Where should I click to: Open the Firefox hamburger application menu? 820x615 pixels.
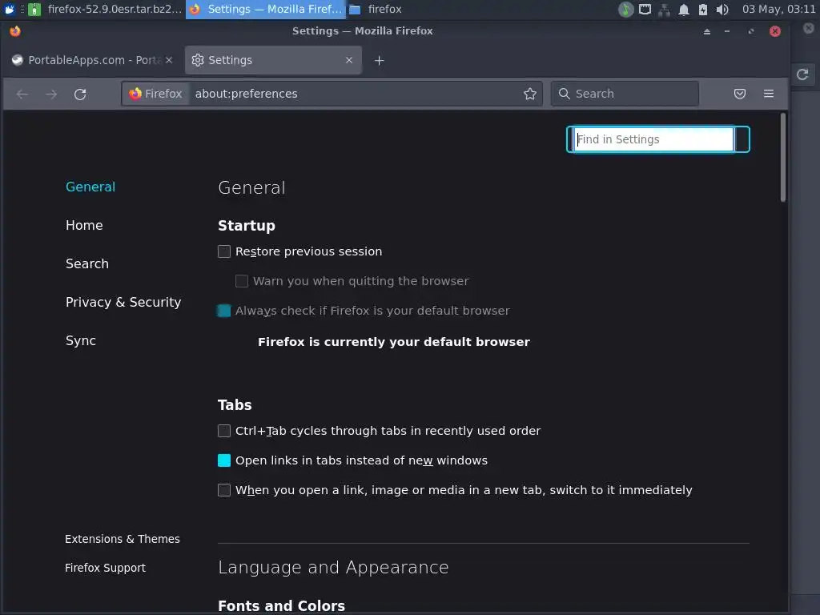[x=768, y=94]
